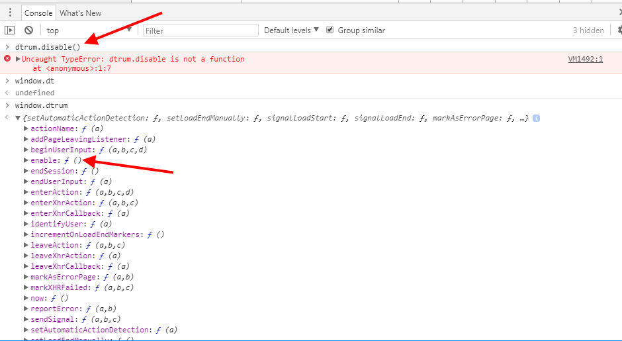Click the 3 hidden messages label

pyautogui.click(x=588, y=30)
